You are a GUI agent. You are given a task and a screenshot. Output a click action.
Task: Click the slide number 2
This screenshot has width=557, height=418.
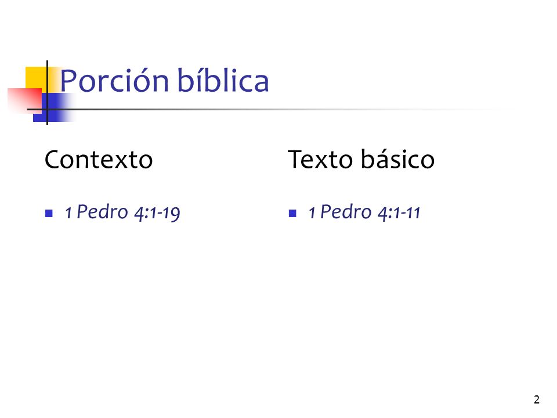tap(536, 399)
